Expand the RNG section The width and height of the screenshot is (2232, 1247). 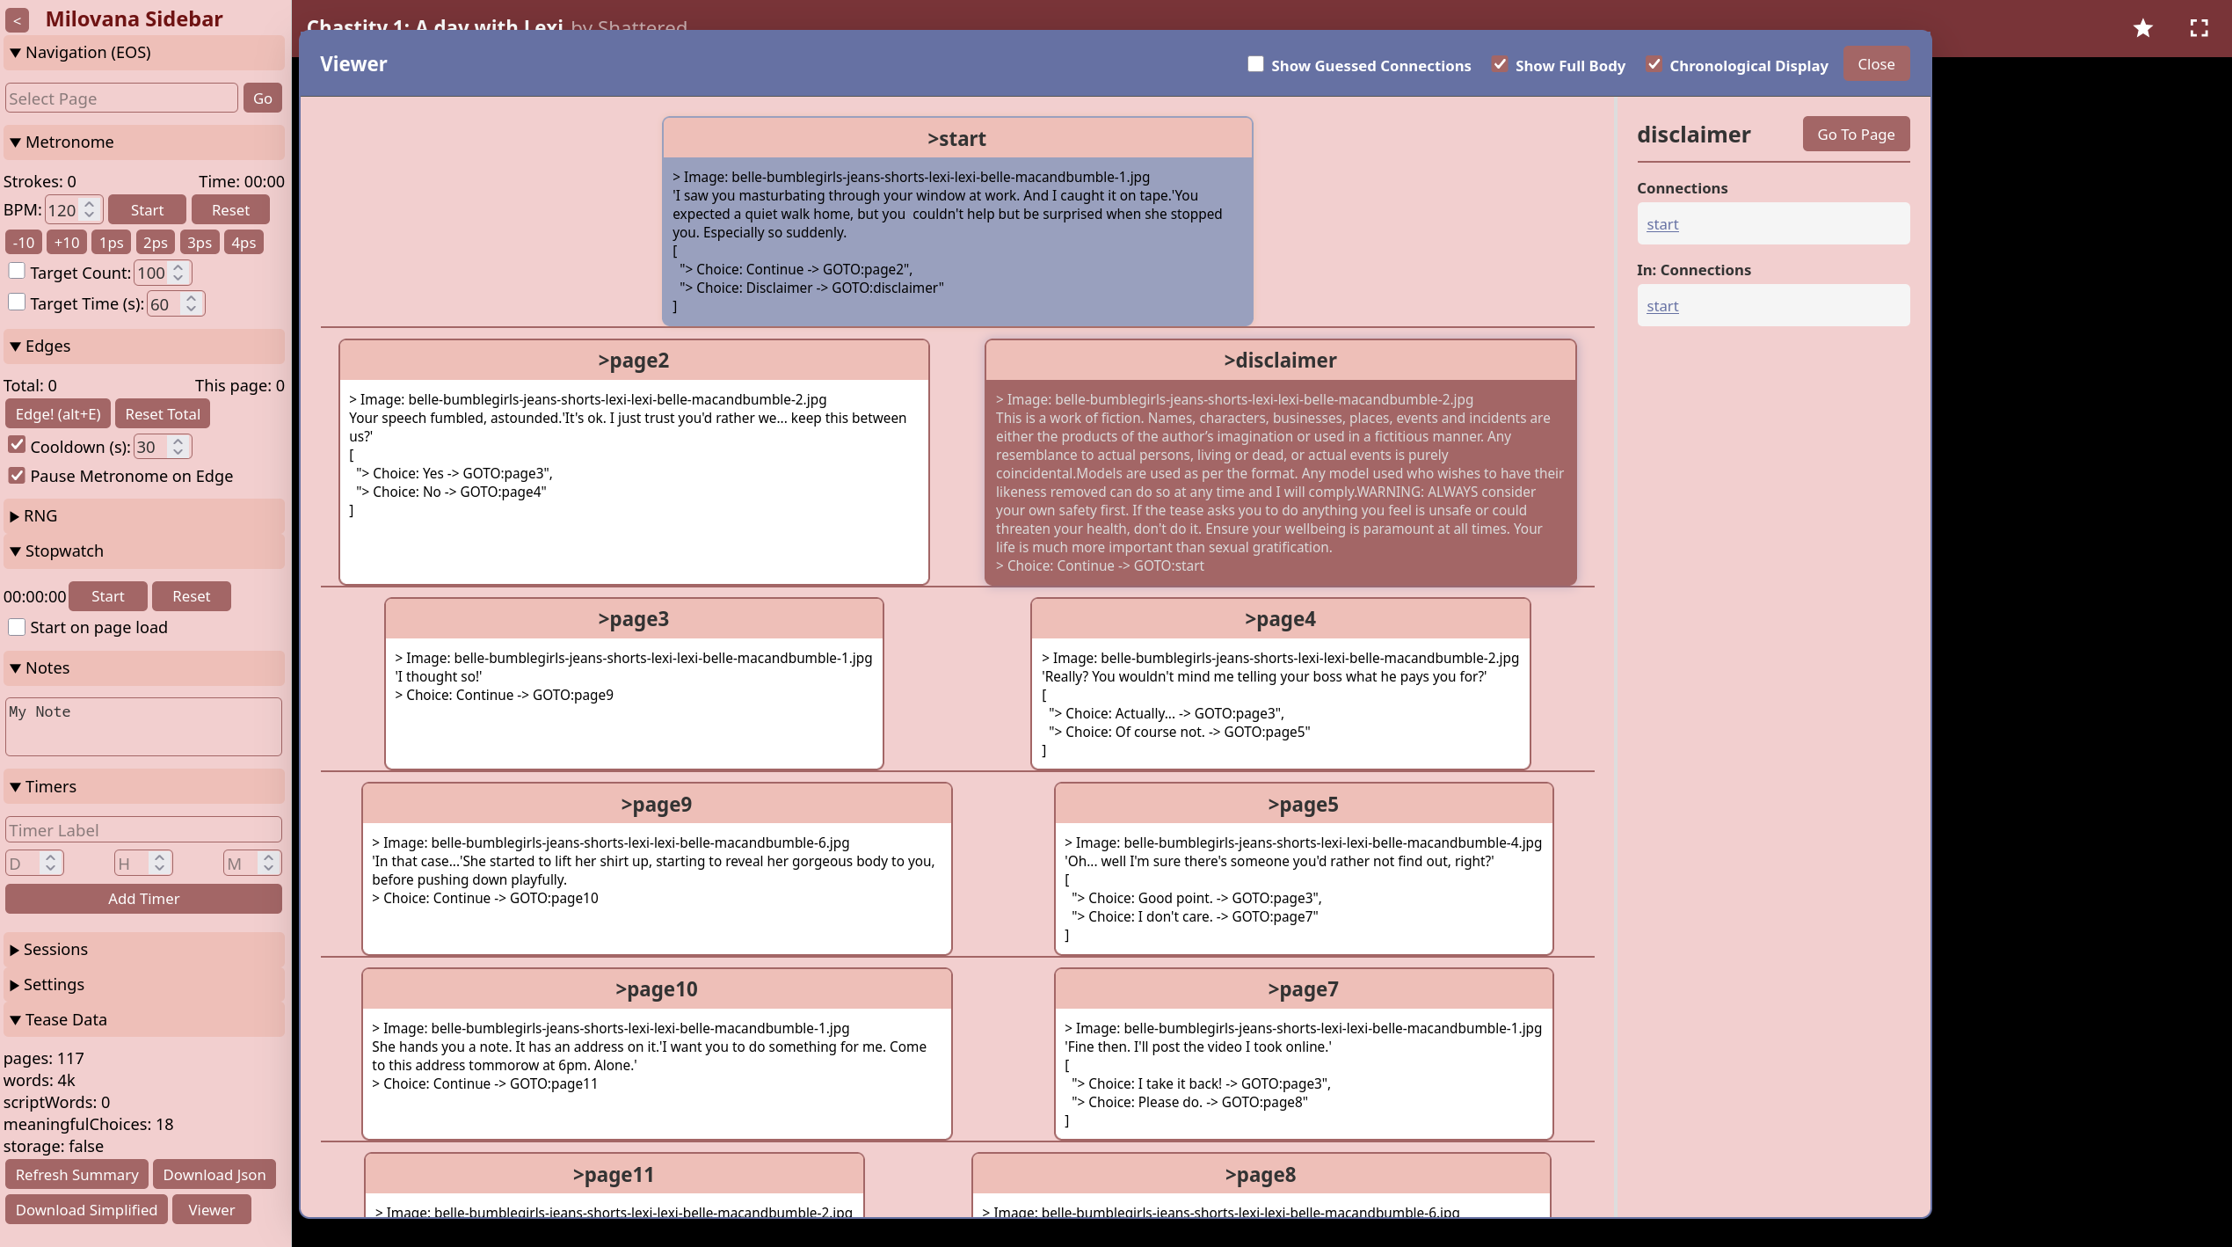tap(144, 516)
